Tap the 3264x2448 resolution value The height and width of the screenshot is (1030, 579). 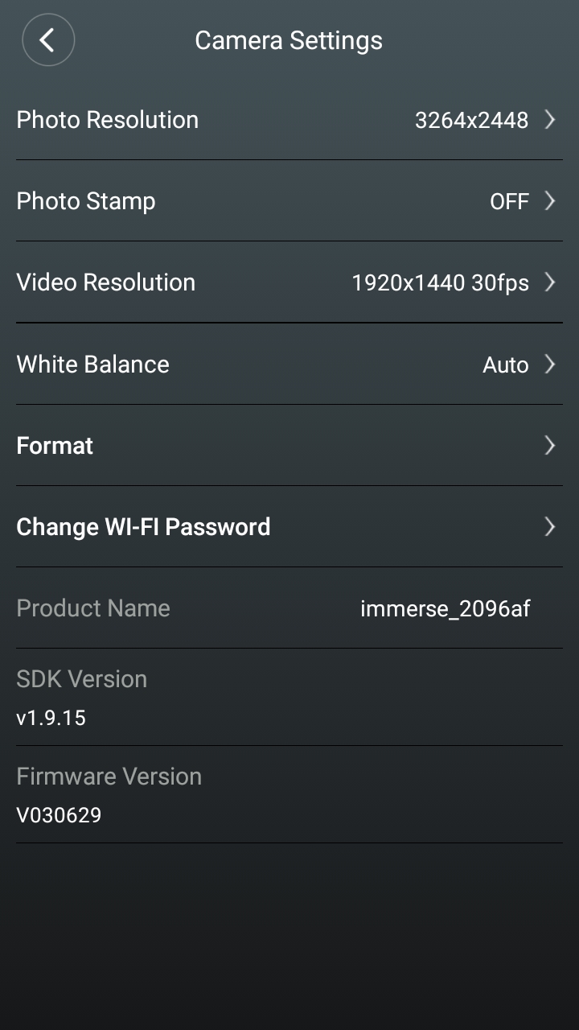(x=472, y=121)
